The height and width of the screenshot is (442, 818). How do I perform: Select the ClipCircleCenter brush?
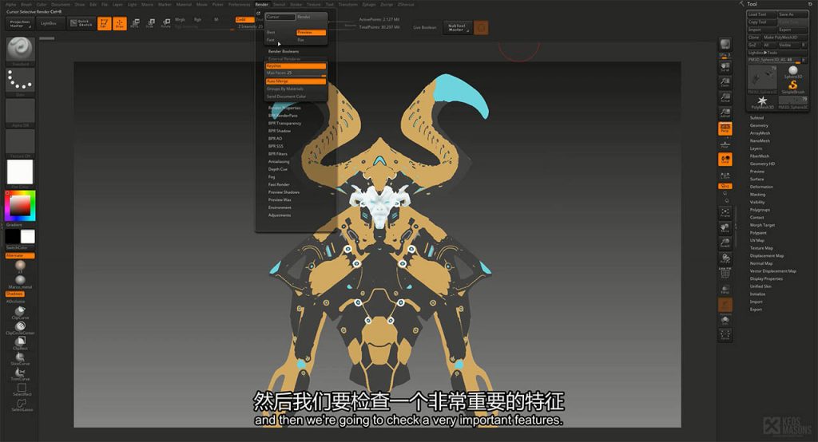(20, 327)
